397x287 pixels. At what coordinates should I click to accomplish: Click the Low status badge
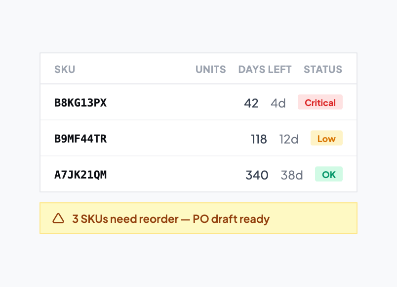point(326,138)
